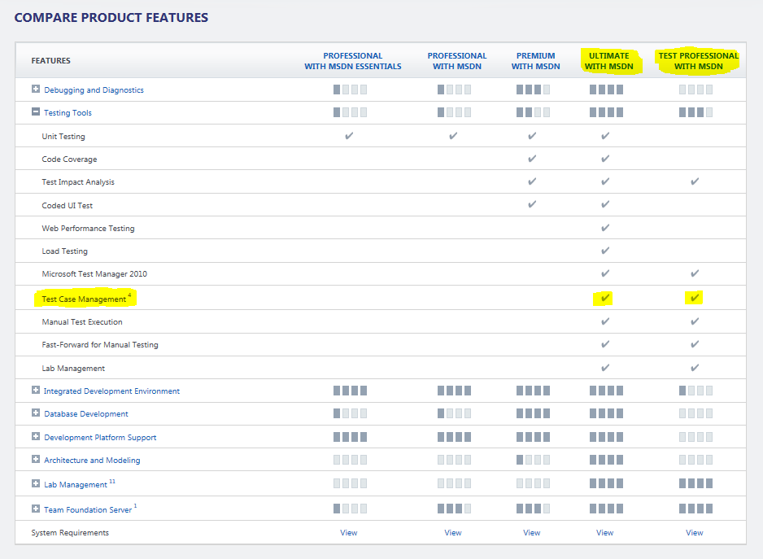The width and height of the screenshot is (763, 559).
Task: Click the FEATURES column heading
Action: point(50,61)
